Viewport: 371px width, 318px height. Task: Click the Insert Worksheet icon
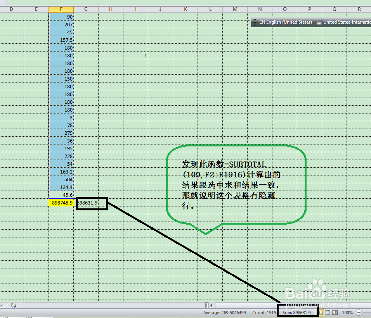tap(13, 305)
